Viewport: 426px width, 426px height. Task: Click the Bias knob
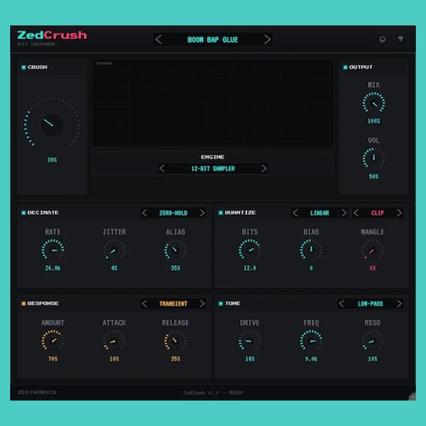[311, 250]
